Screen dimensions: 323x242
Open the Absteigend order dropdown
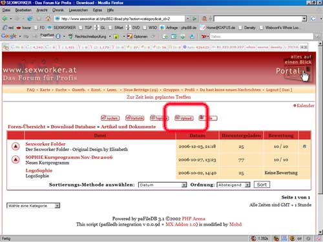pyautogui.click(x=233, y=185)
